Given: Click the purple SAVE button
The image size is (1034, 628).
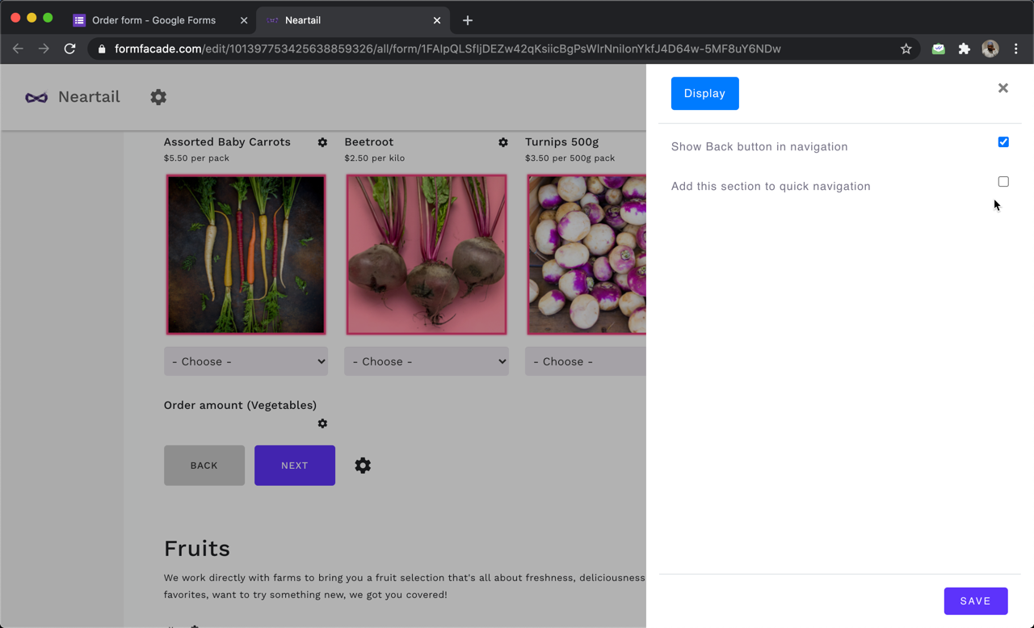Looking at the screenshot, I should point(975,601).
